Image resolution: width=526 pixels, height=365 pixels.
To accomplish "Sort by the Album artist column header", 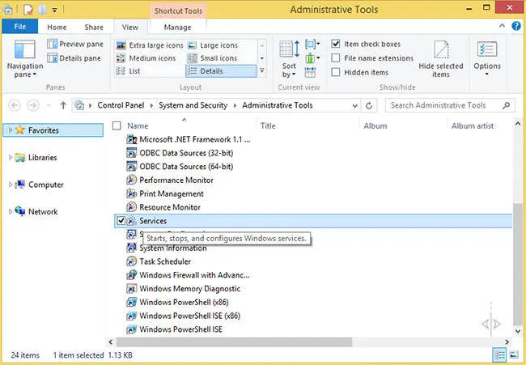I will 473,125.
